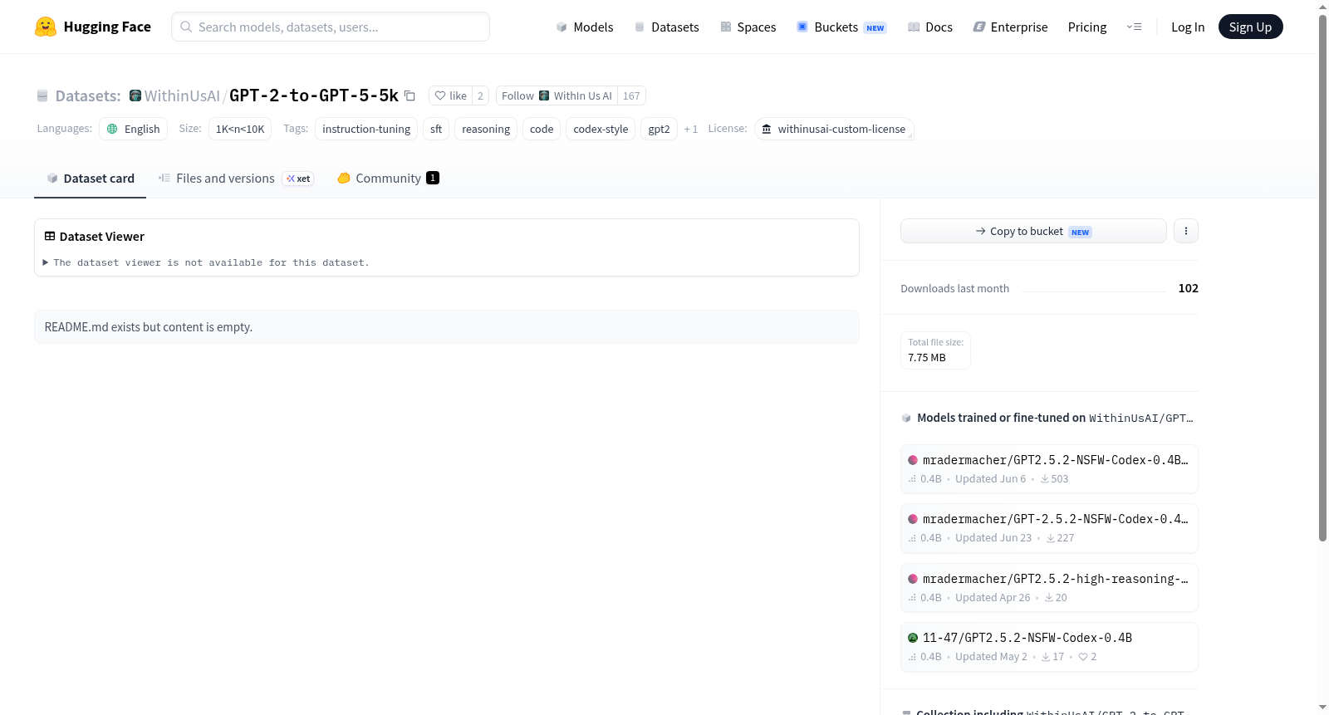View the Pricing page

(x=1087, y=27)
